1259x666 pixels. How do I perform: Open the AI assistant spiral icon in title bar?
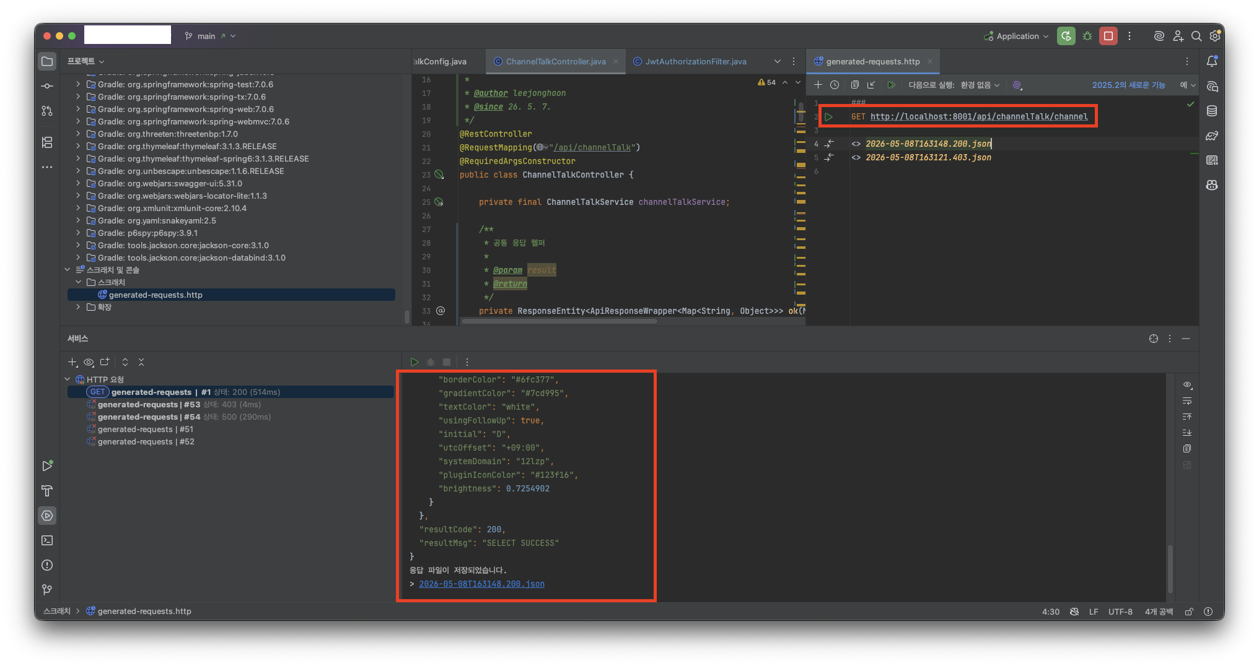pos(1159,36)
